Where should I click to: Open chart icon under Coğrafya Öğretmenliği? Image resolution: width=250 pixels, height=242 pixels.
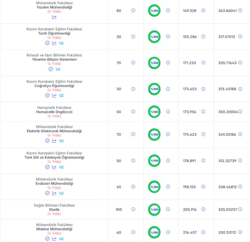(x=54, y=95)
